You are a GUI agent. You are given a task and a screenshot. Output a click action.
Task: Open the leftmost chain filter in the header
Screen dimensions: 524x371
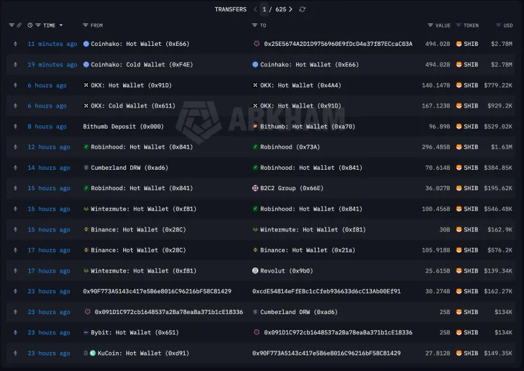[x=12, y=26]
